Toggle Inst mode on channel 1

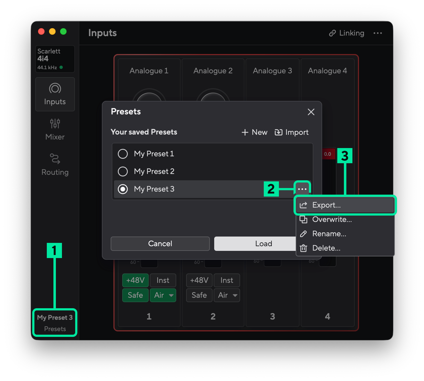[x=163, y=280]
